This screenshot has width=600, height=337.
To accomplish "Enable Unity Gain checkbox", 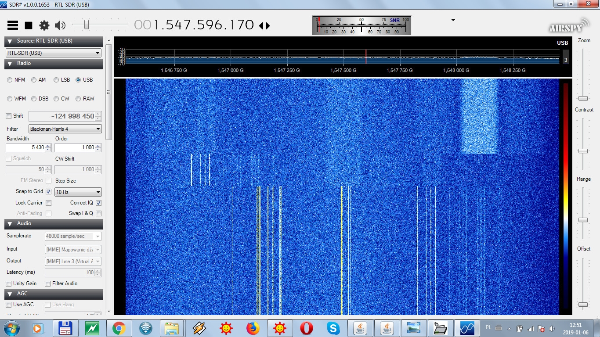I will (x=9, y=283).
